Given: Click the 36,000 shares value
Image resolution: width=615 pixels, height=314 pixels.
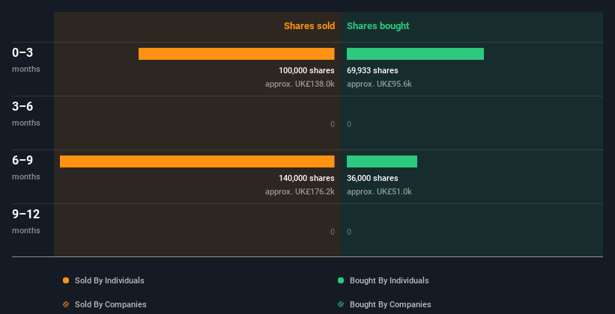Looking at the screenshot, I should (372, 178).
